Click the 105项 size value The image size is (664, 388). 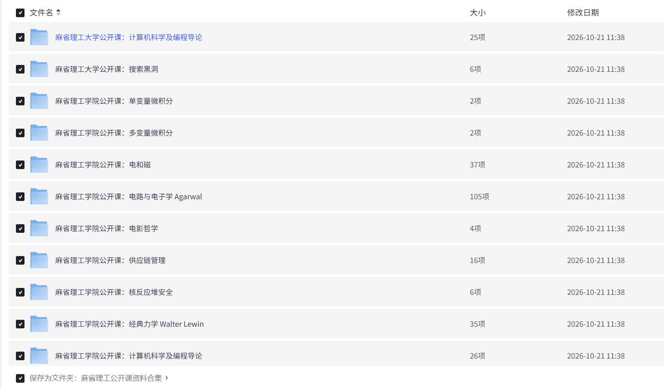click(479, 196)
